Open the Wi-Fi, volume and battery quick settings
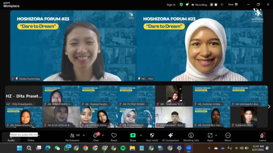 242,148
